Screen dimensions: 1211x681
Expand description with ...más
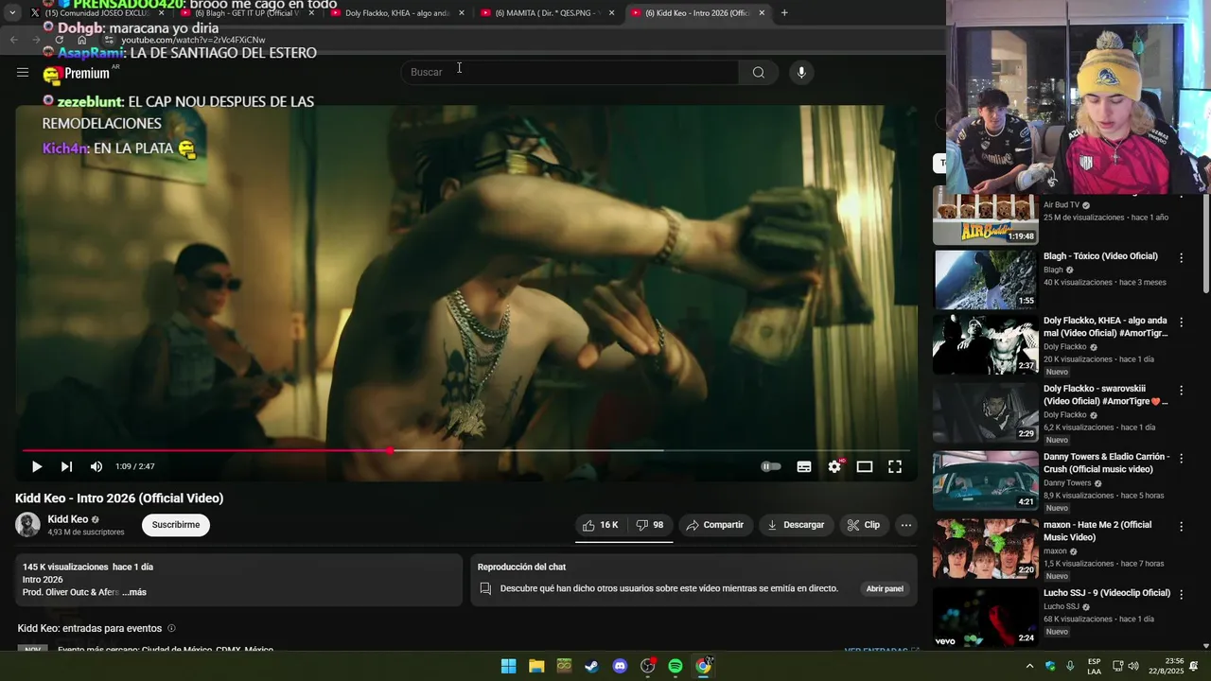coord(134,592)
